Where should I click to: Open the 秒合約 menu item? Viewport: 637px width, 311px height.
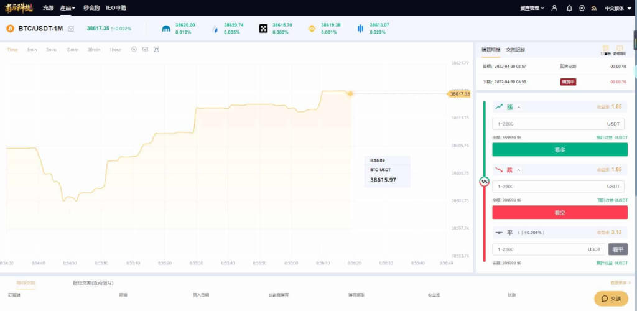tap(91, 7)
